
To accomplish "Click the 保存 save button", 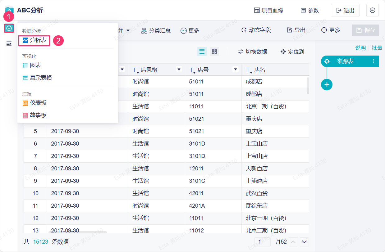I will 365,30.
